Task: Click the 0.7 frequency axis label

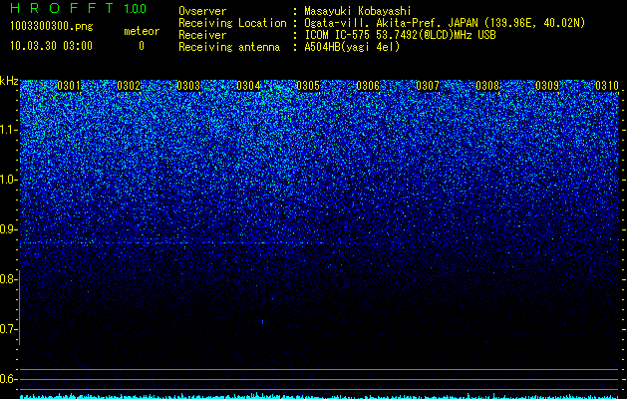Action: click(x=8, y=329)
